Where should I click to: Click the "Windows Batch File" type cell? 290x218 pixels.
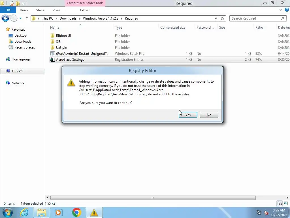[x=129, y=53]
